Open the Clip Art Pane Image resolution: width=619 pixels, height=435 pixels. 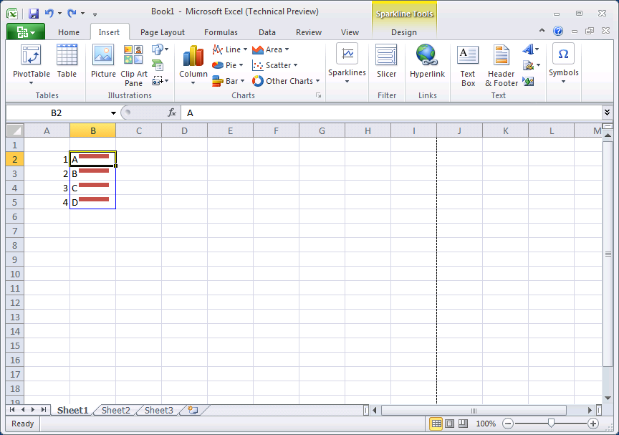134,65
